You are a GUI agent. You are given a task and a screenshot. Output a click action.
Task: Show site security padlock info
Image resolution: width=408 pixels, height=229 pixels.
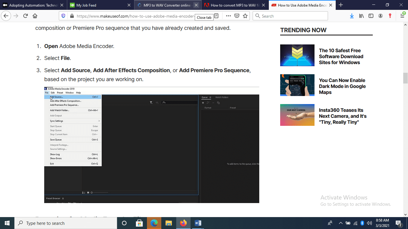71,16
